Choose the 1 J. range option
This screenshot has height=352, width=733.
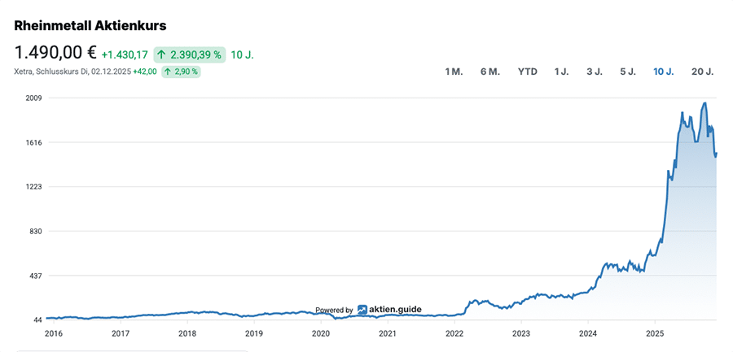(x=562, y=72)
